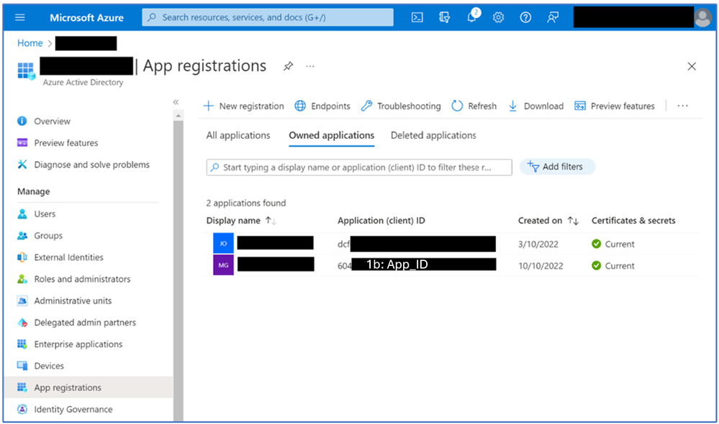The image size is (719, 424).
Task: Focus the top search resources box
Action: coord(268,17)
